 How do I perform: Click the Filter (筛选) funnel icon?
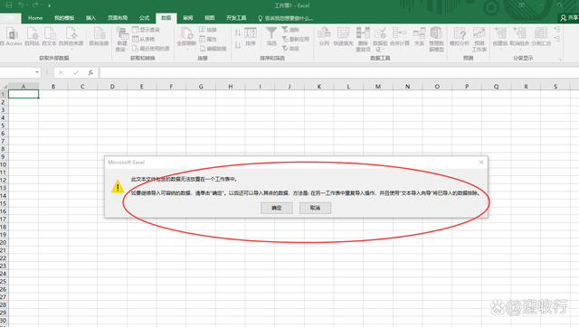[x=271, y=36]
